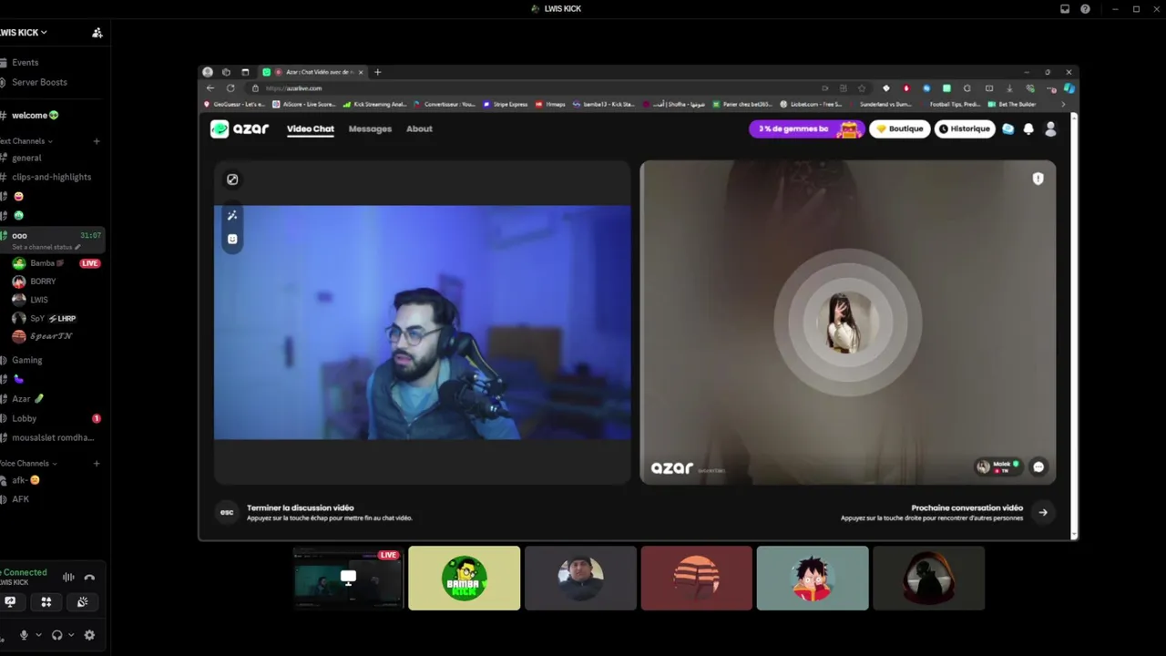Go to next chat with arrow button
1166x656 pixels.
[1043, 512]
